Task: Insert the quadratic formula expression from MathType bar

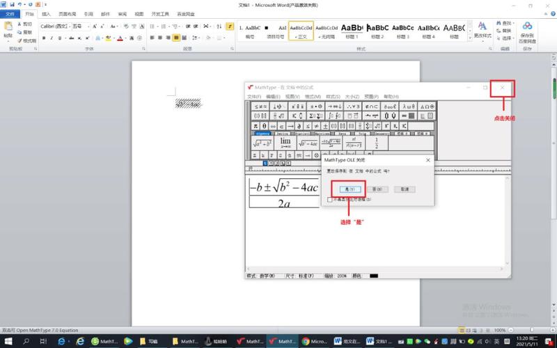Action: pyautogui.click(x=331, y=143)
